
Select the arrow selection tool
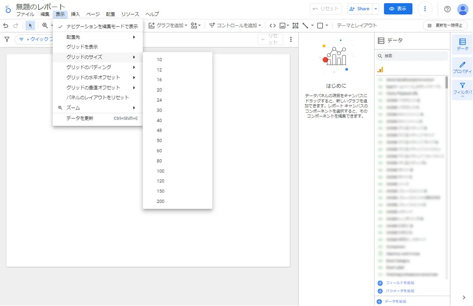30,25
